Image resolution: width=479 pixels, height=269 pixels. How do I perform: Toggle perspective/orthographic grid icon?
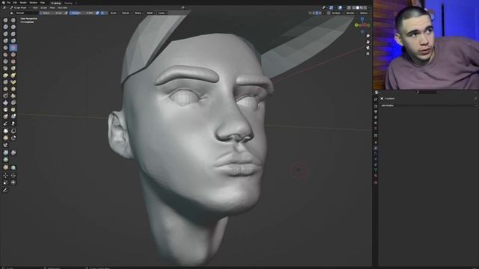point(367,54)
